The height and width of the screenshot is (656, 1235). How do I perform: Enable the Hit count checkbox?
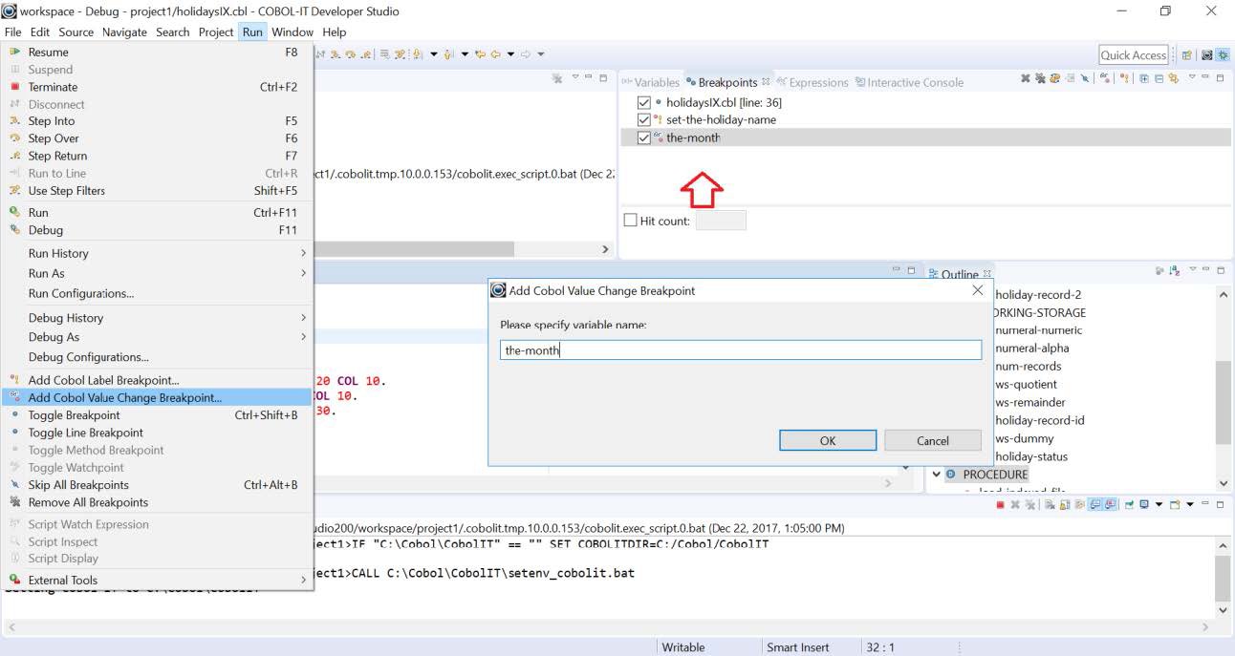630,220
